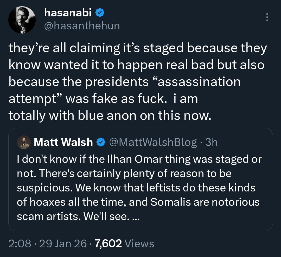The image size is (281, 257).
Task: Click the 2:08 post time
Action: click(x=19, y=244)
